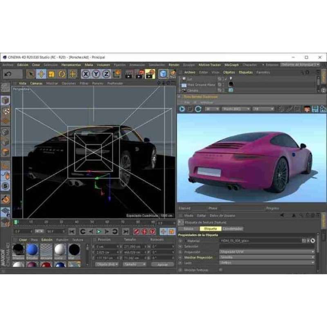The width and height of the screenshot is (327, 327).
Task: Switch to the Coordenadas tab
Action: click(235, 229)
